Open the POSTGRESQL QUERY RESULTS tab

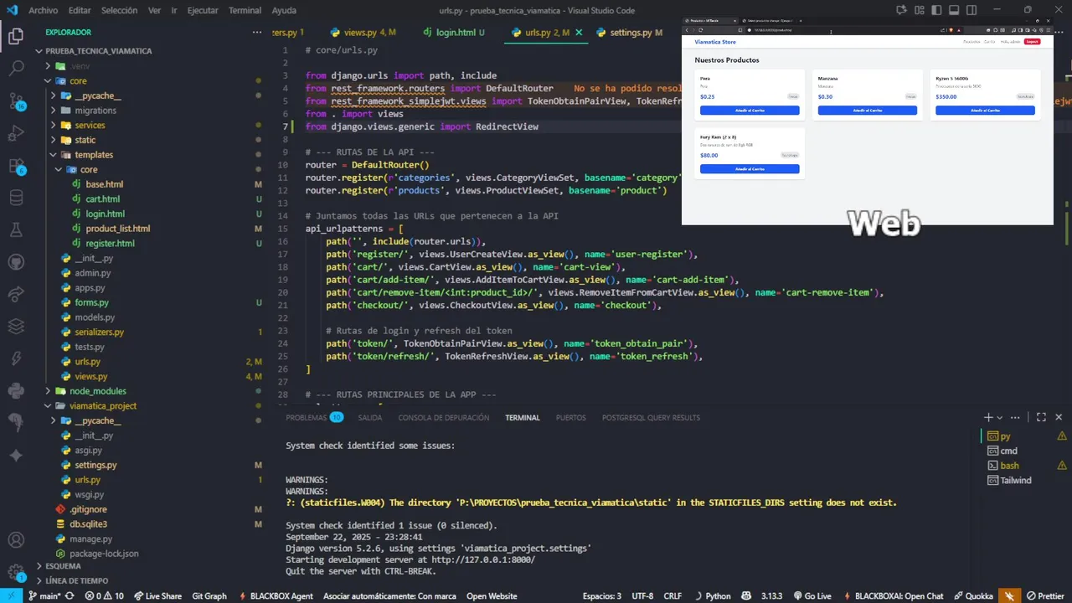651,417
